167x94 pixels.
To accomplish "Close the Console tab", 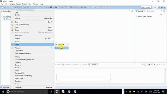I will [x=98, y=64].
